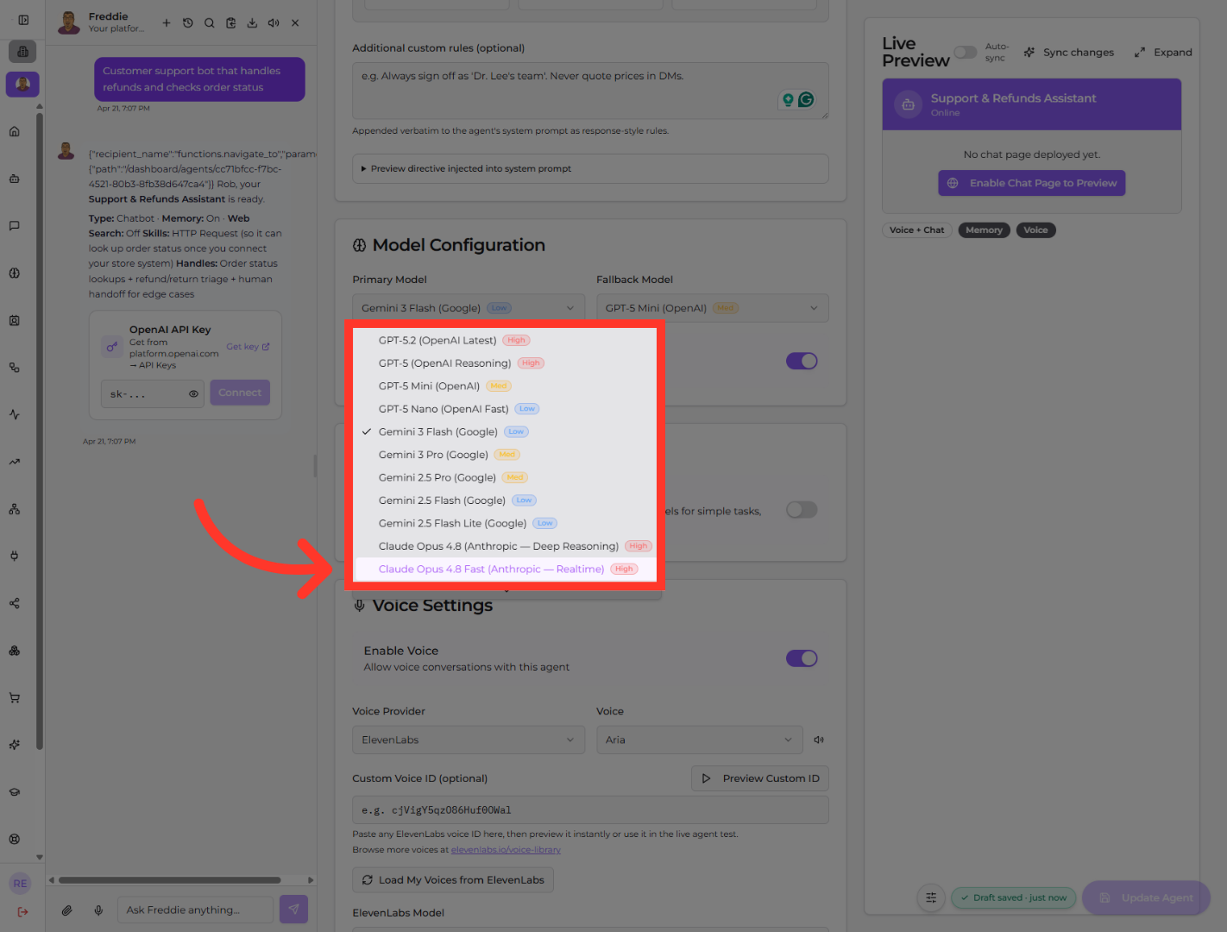Viewport: 1227px width, 932px height.
Task: Click the Sync changes button
Action: tap(1069, 53)
